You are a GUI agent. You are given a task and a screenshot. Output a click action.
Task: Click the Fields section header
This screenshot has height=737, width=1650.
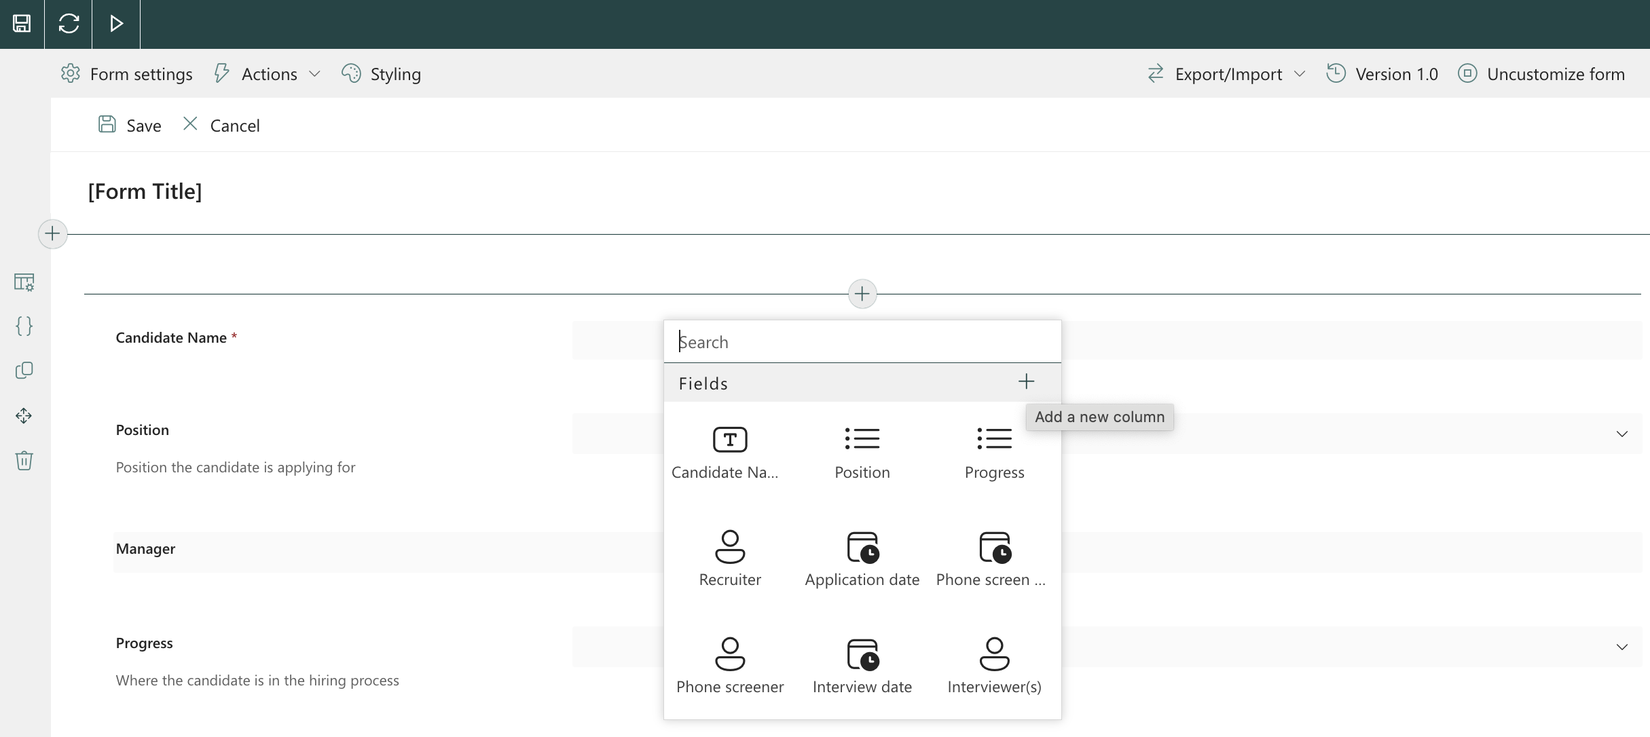click(x=862, y=383)
